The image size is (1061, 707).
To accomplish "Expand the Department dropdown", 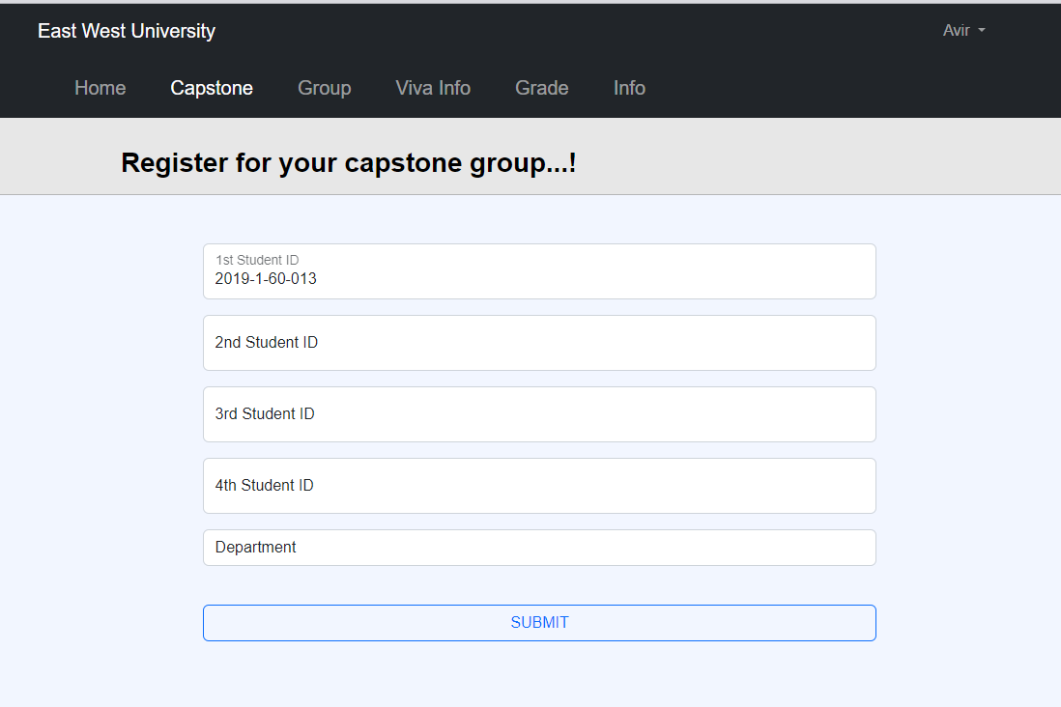I will click(x=539, y=548).
